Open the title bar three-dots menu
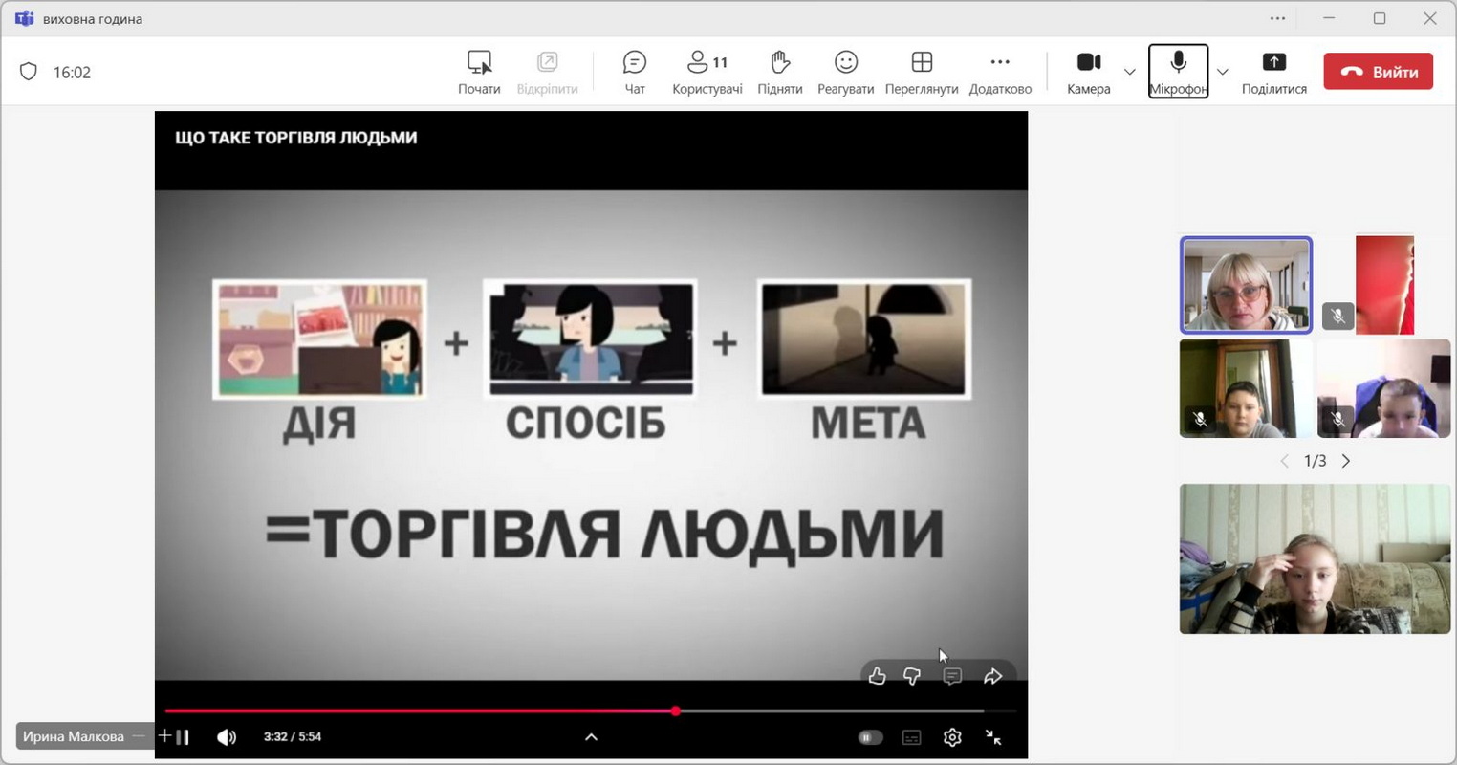The width and height of the screenshot is (1457, 765). click(1277, 18)
